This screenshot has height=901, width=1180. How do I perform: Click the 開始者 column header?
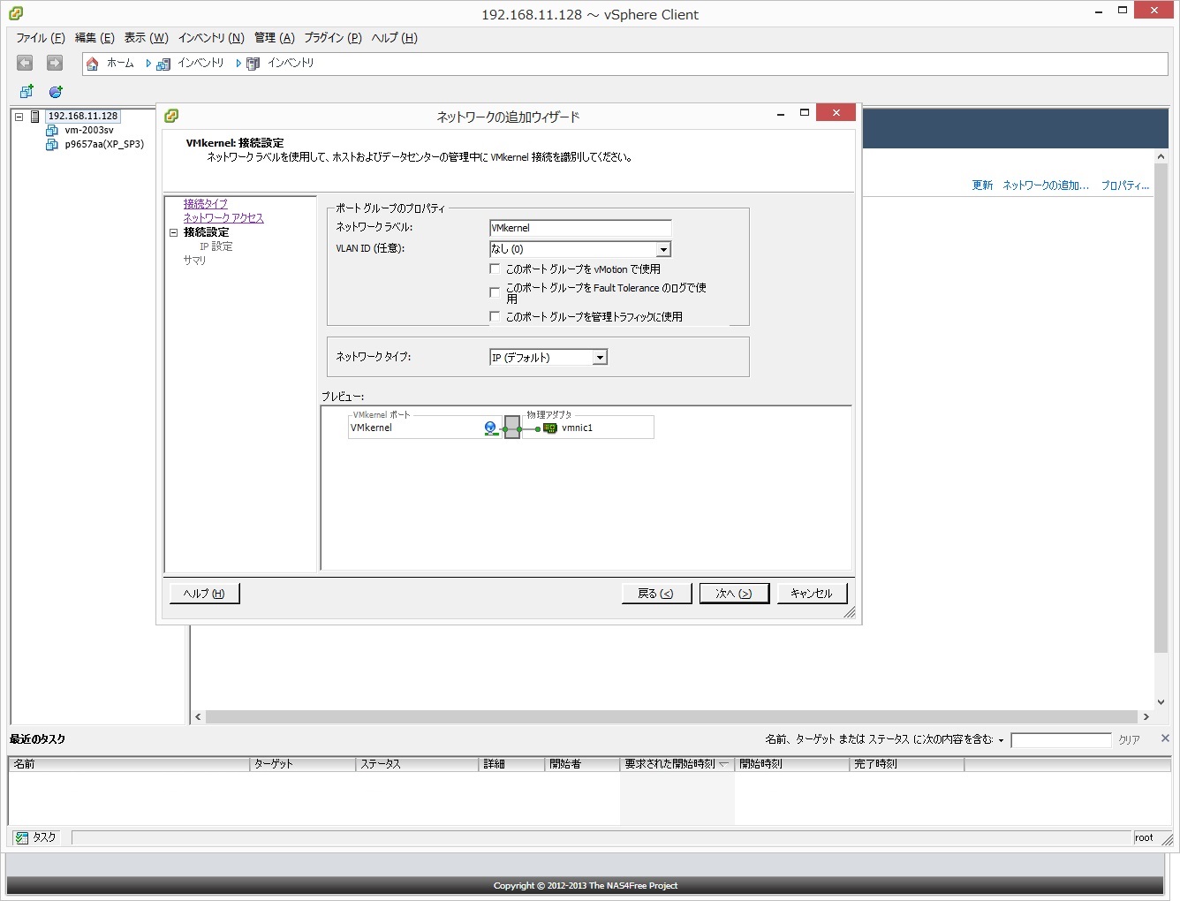coord(582,764)
